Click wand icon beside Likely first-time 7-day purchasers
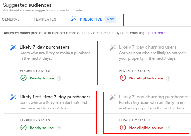This screenshot has height=136, width=191. pyautogui.click(x=13, y=97)
